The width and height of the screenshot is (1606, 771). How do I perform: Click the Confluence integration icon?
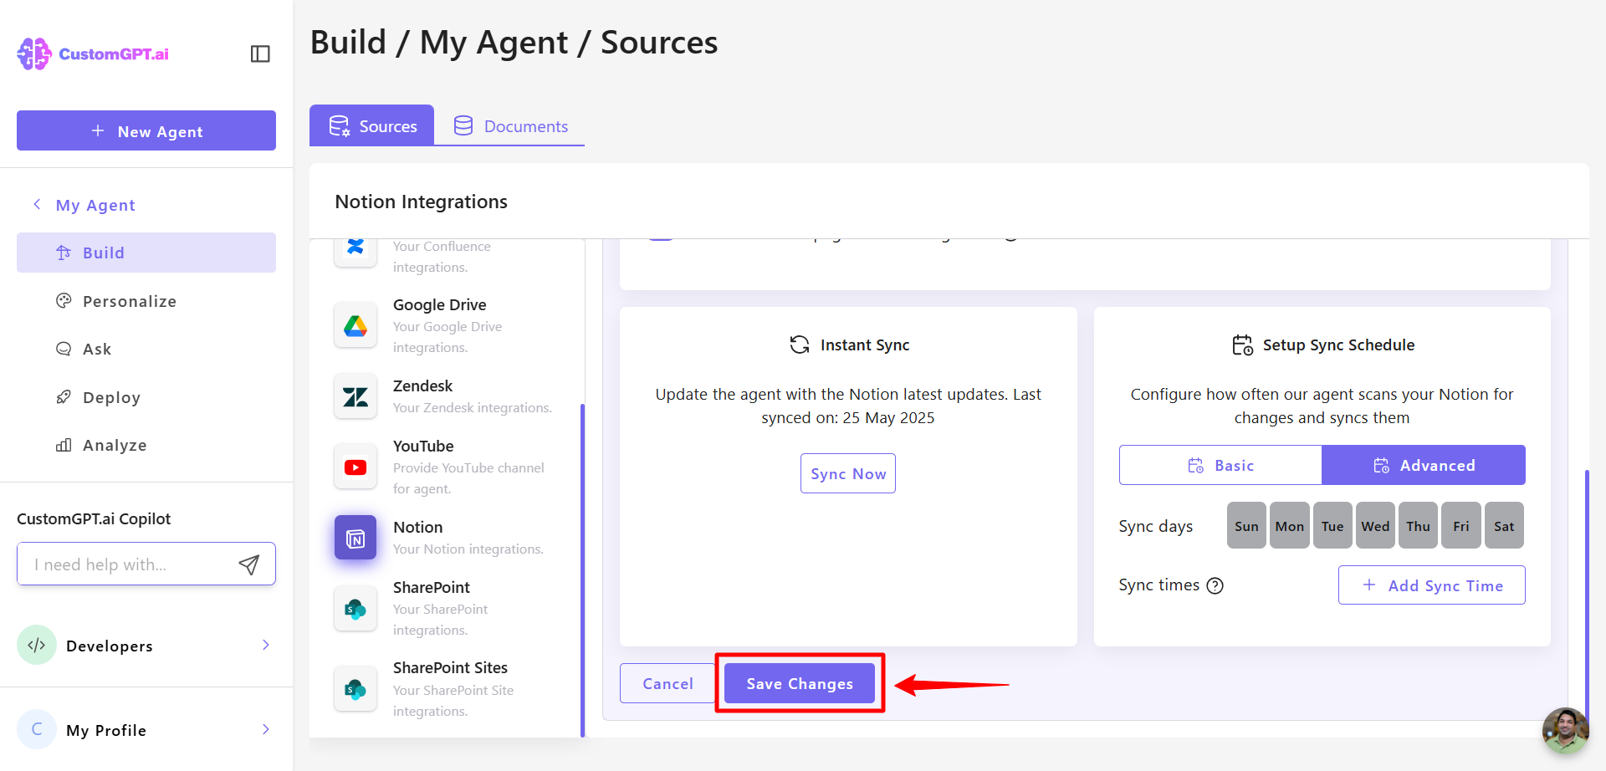click(x=355, y=248)
